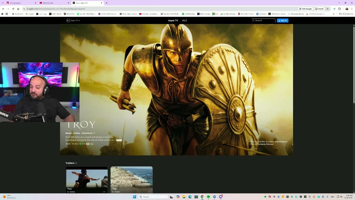Open the Apple TV navigation item
The width and height of the screenshot is (355, 200).
(x=173, y=21)
